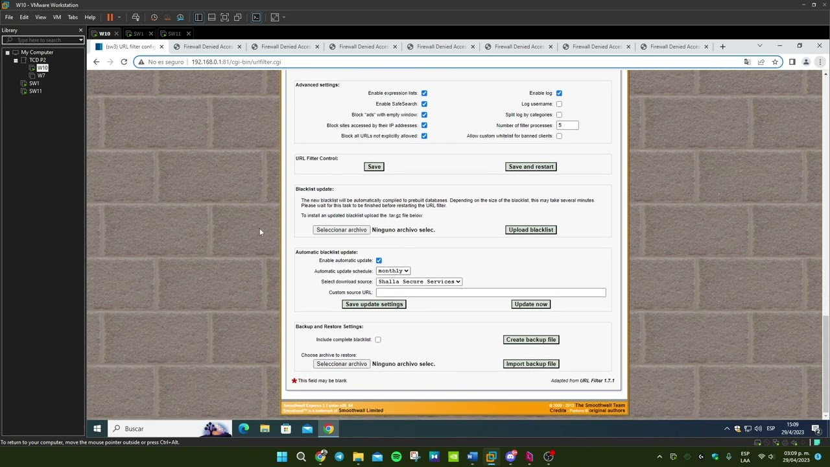Click Import backup file button

point(531,364)
